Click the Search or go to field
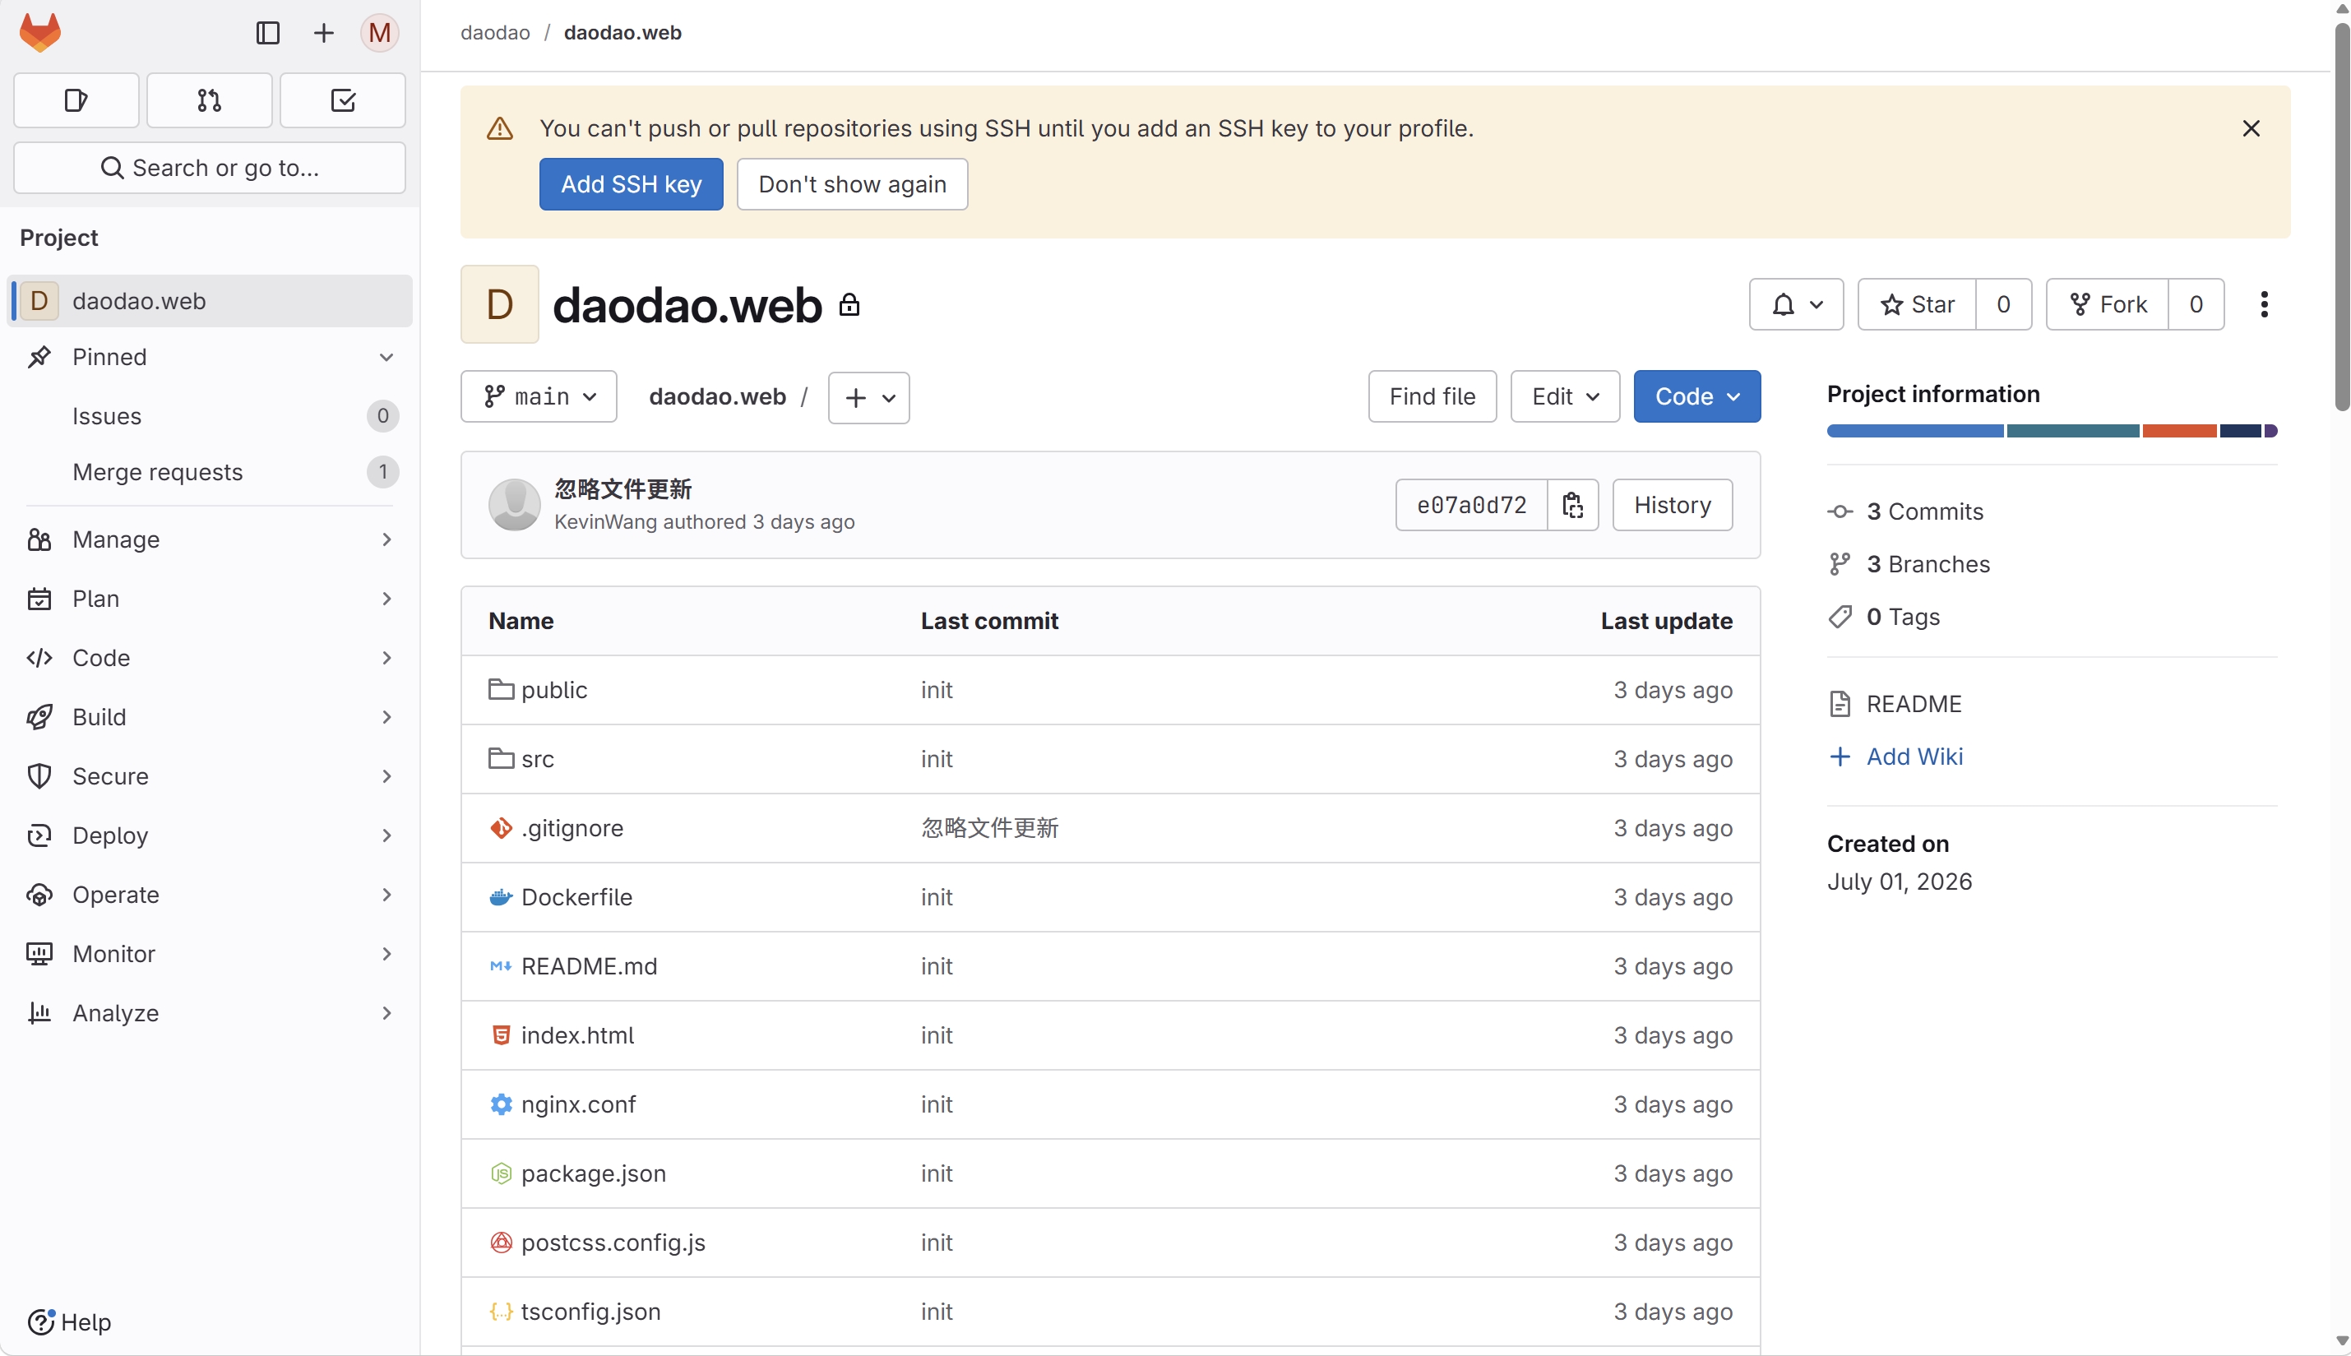Screen dimensions: 2351x1356 pos(210,168)
